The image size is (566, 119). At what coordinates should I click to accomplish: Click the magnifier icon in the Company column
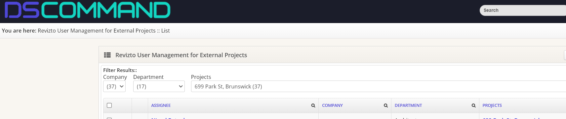(x=385, y=106)
